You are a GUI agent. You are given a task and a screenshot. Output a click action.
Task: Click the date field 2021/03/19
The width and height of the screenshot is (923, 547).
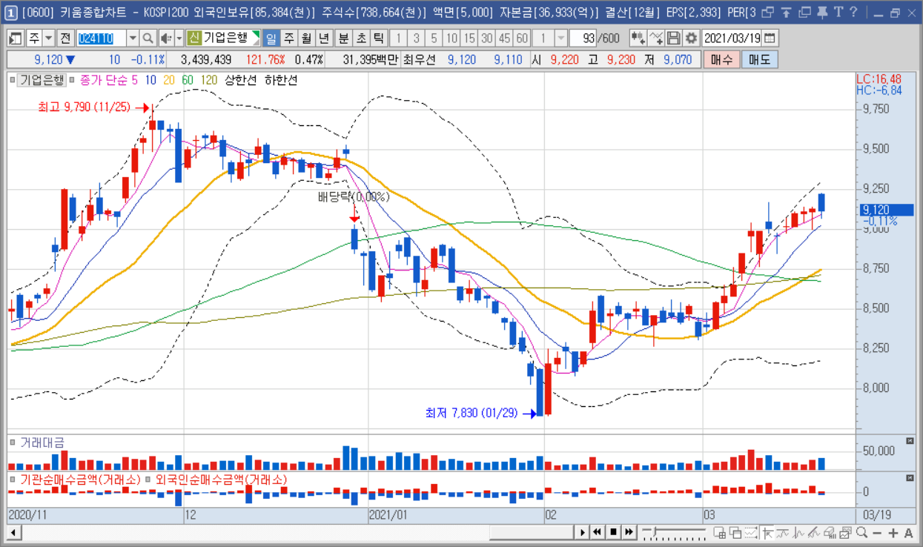pos(732,38)
